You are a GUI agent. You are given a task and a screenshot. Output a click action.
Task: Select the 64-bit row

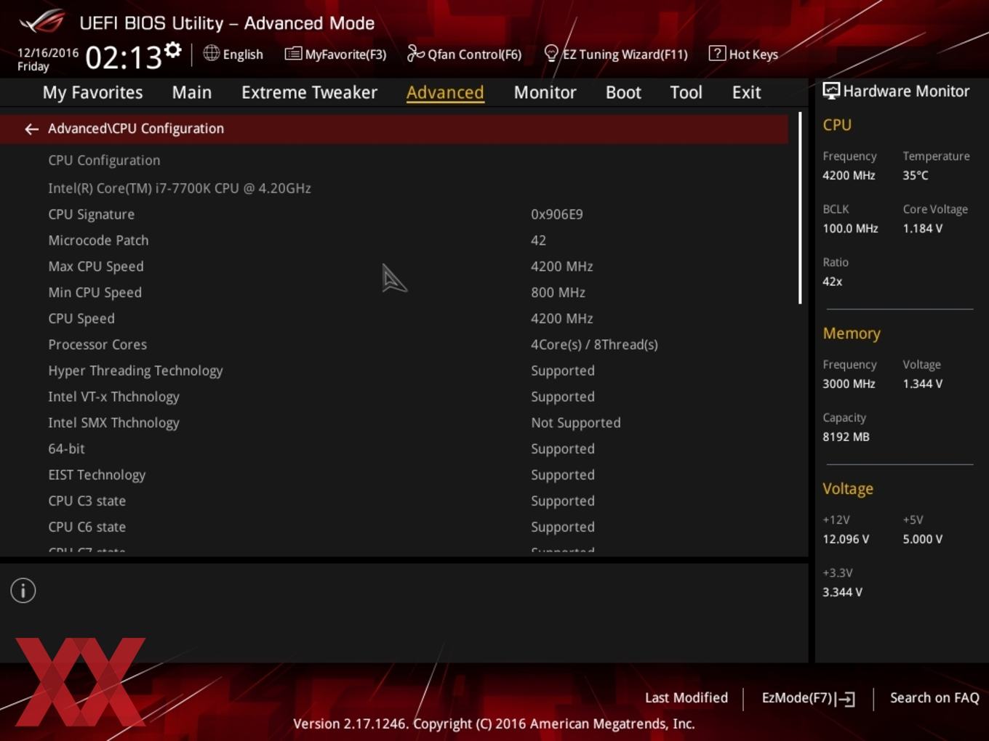tap(393, 449)
